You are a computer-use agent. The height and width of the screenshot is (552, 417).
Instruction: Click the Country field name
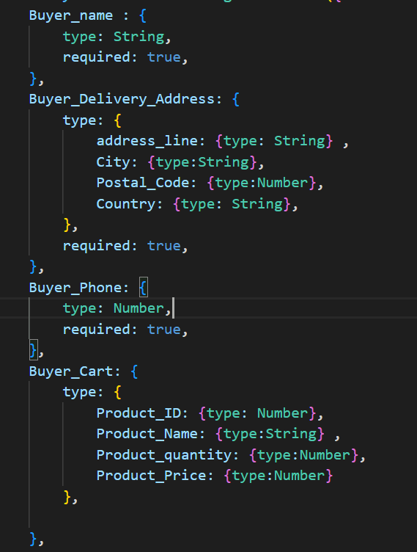point(126,204)
